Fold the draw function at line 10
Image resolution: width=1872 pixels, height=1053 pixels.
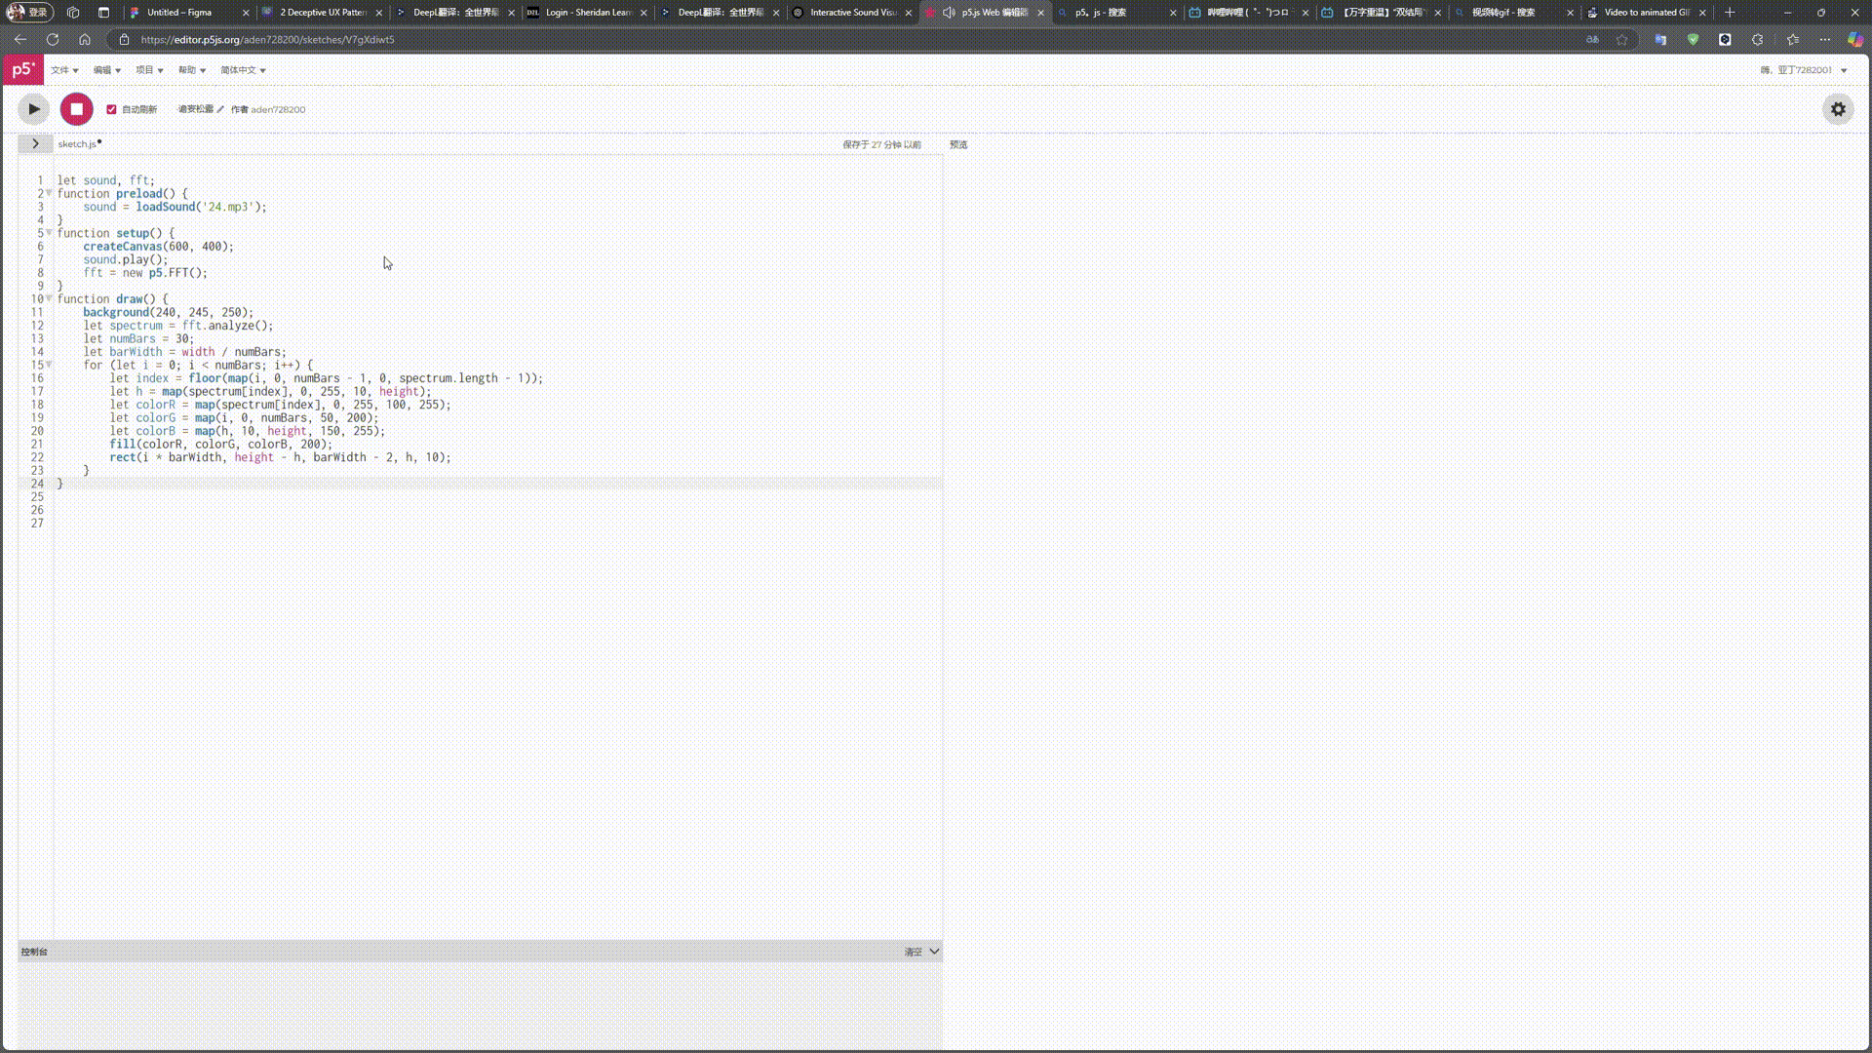49,298
